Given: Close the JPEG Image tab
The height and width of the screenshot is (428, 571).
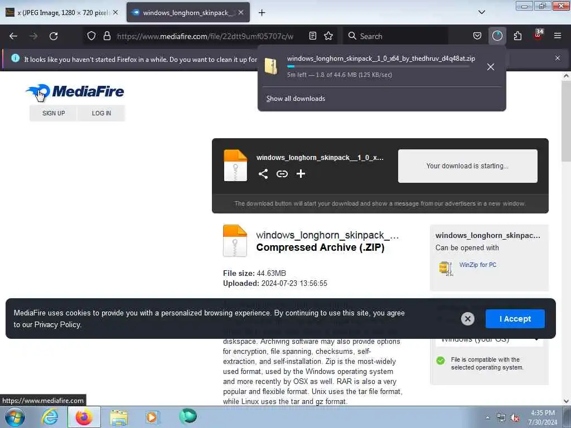Looking at the screenshot, I should tap(115, 12).
